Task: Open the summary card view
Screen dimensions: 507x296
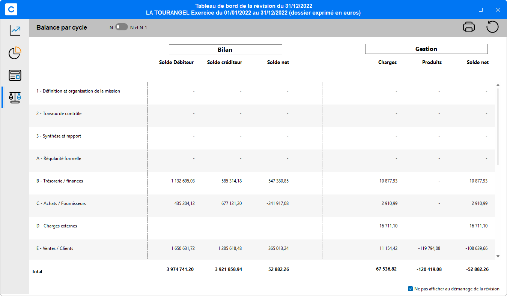Action: click(x=15, y=75)
